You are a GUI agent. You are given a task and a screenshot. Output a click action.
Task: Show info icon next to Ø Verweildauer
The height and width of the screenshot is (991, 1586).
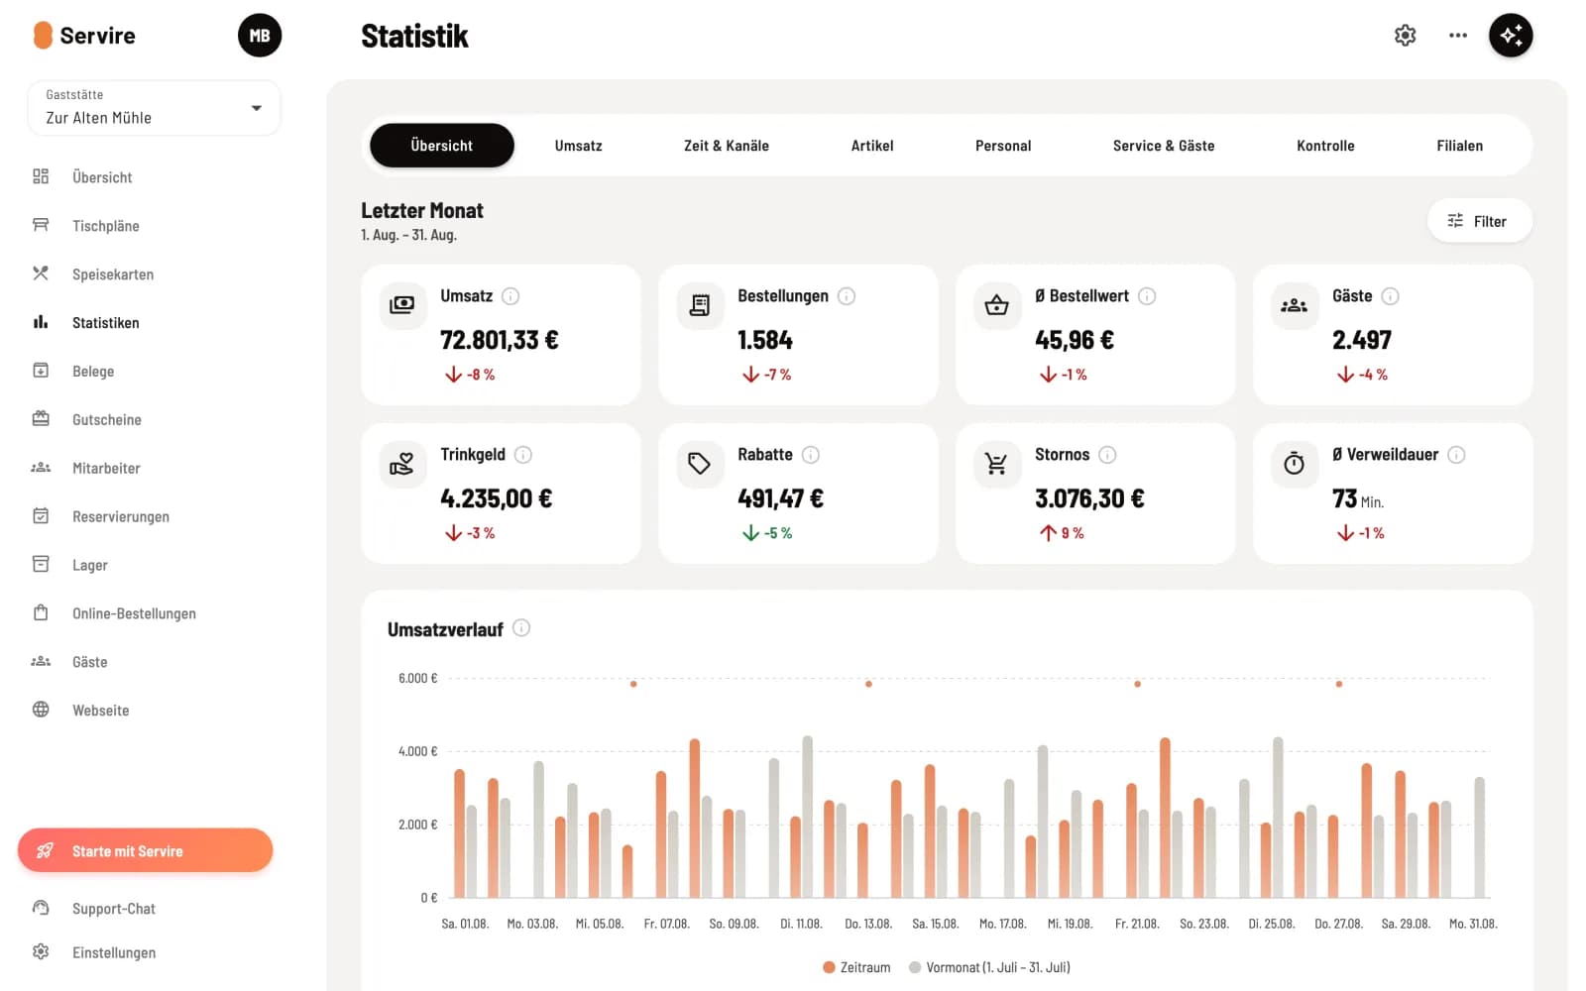(1456, 455)
